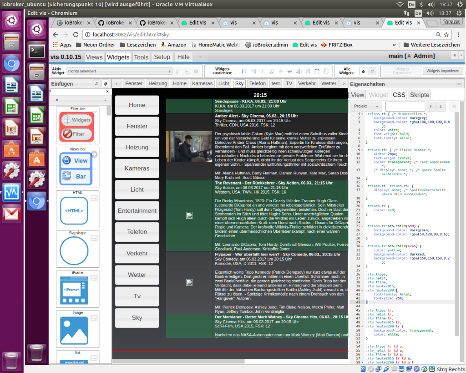Fold the .tclass-th CSS block at line 1

pos(363,114)
